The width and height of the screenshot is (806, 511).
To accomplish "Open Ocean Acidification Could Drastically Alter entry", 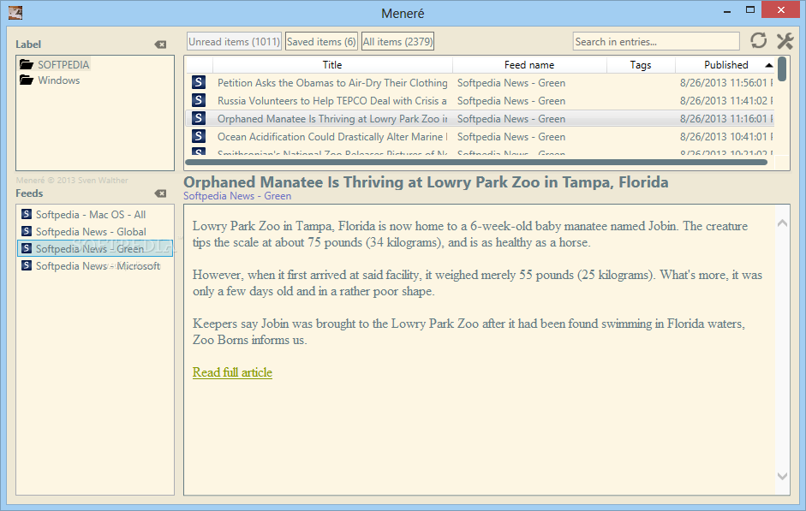I will click(332, 137).
